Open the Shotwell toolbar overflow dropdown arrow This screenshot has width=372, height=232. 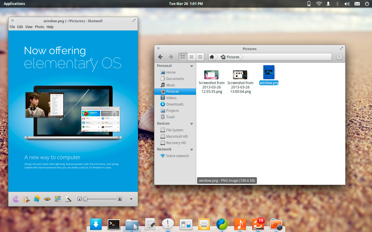[x=131, y=199]
